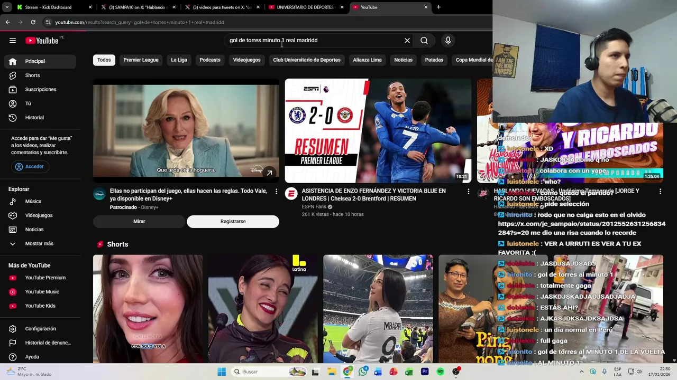
Task: Open Historial de denuncias
Action: 40,343
